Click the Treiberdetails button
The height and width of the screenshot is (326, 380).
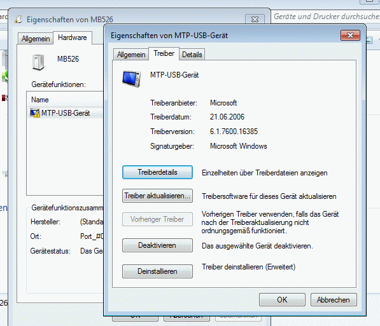[157, 172]
